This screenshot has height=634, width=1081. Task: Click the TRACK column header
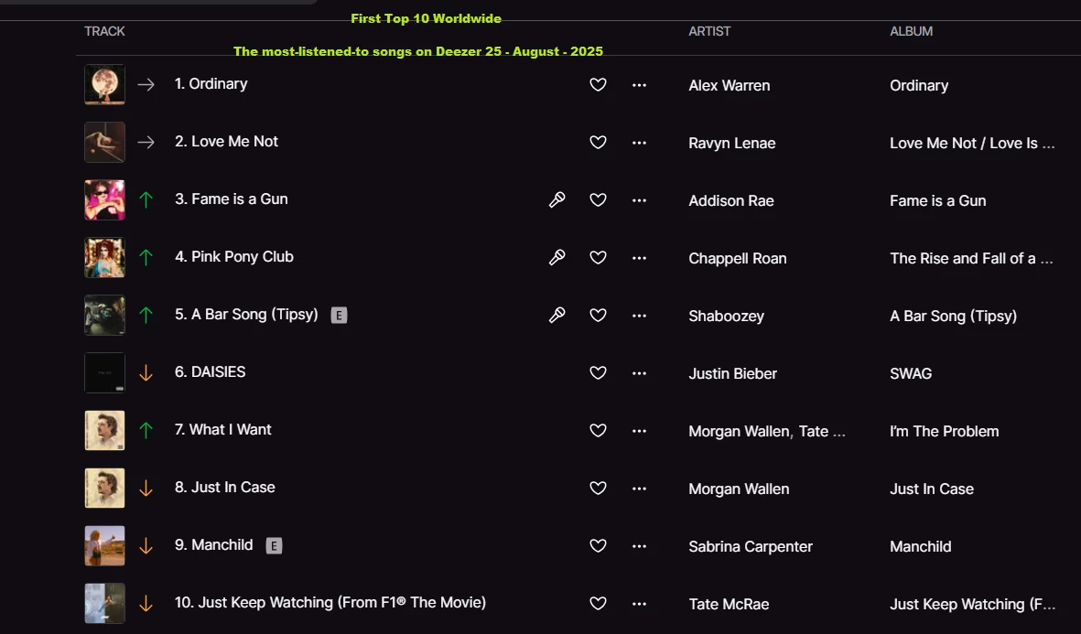click(x=104, y=31)
